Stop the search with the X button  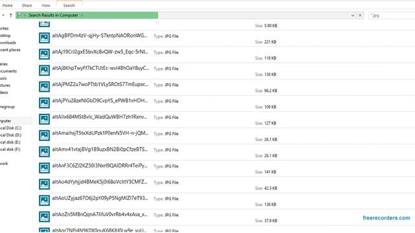pos(361,16)
